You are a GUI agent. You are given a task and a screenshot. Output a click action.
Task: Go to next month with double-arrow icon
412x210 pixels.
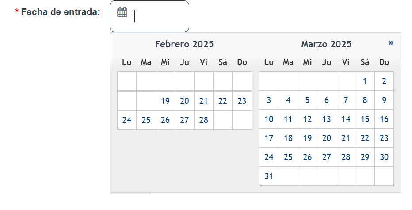[391, 42]
